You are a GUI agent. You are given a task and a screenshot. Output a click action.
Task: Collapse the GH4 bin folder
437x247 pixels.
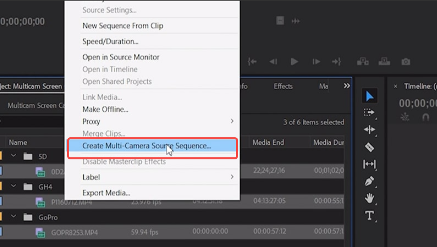14,187
